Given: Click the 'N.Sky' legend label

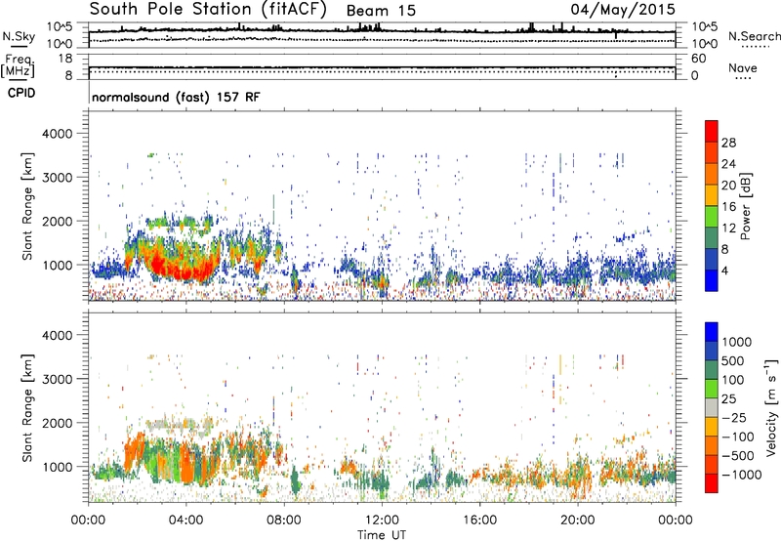Looking at the screenshot, I should [19, 36].
